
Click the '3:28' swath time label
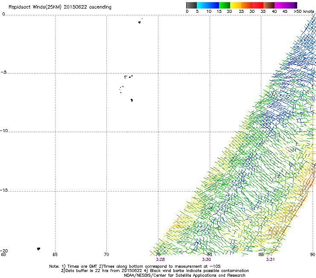160,260
